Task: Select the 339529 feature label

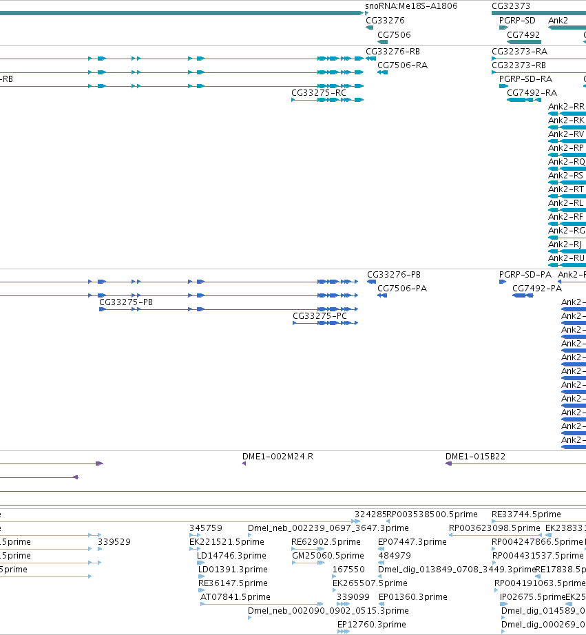Action: pyautogui.click(x=114, y=542)
